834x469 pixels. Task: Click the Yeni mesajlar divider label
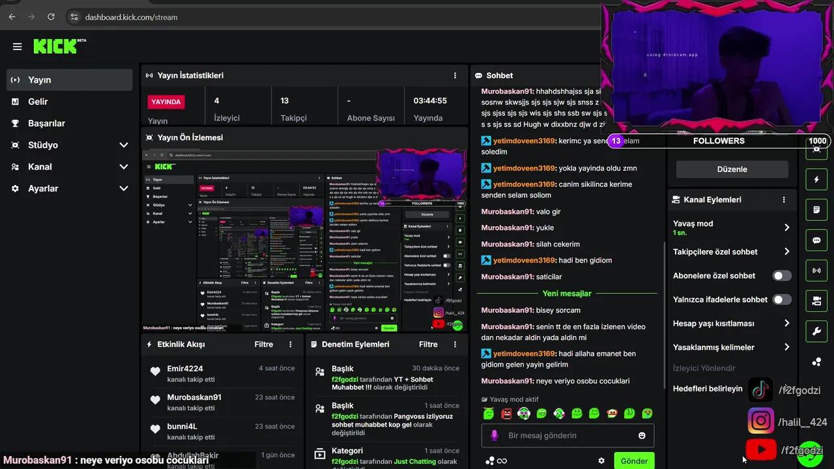567,294
